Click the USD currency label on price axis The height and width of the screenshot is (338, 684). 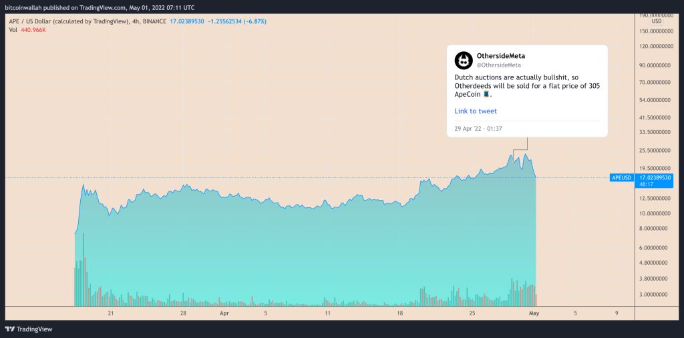coord(659,20)
